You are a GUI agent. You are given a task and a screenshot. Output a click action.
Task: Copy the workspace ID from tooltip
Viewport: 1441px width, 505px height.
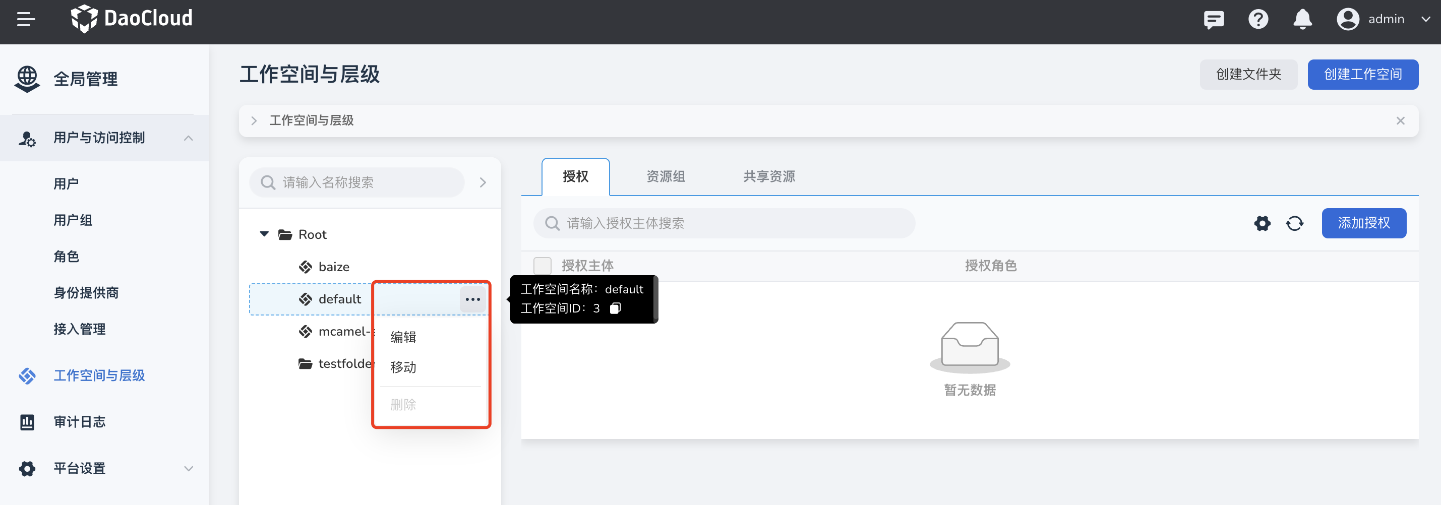coord(615,309)
